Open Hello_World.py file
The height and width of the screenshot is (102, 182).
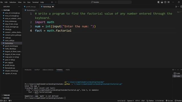(11, 49)
